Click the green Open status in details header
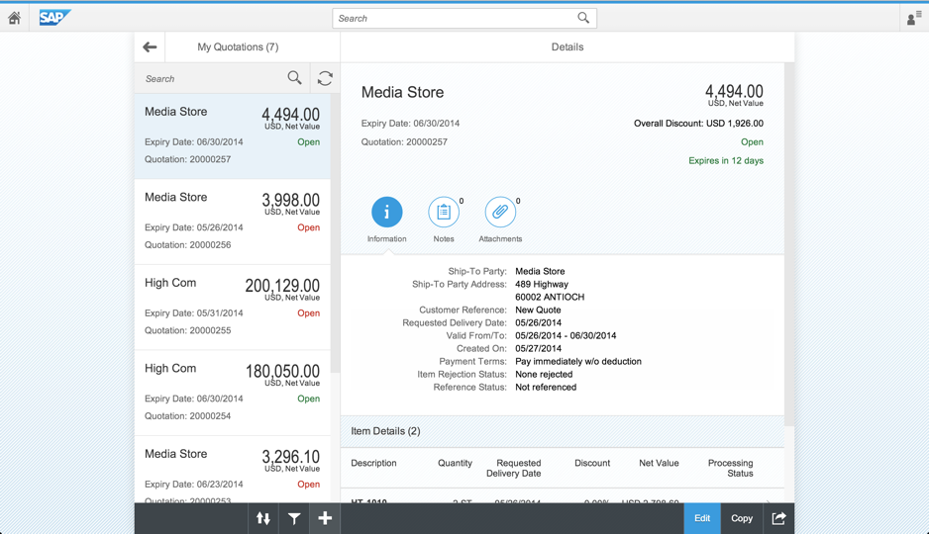This screenshot has height=534, width=929. (x=752, y=142)
